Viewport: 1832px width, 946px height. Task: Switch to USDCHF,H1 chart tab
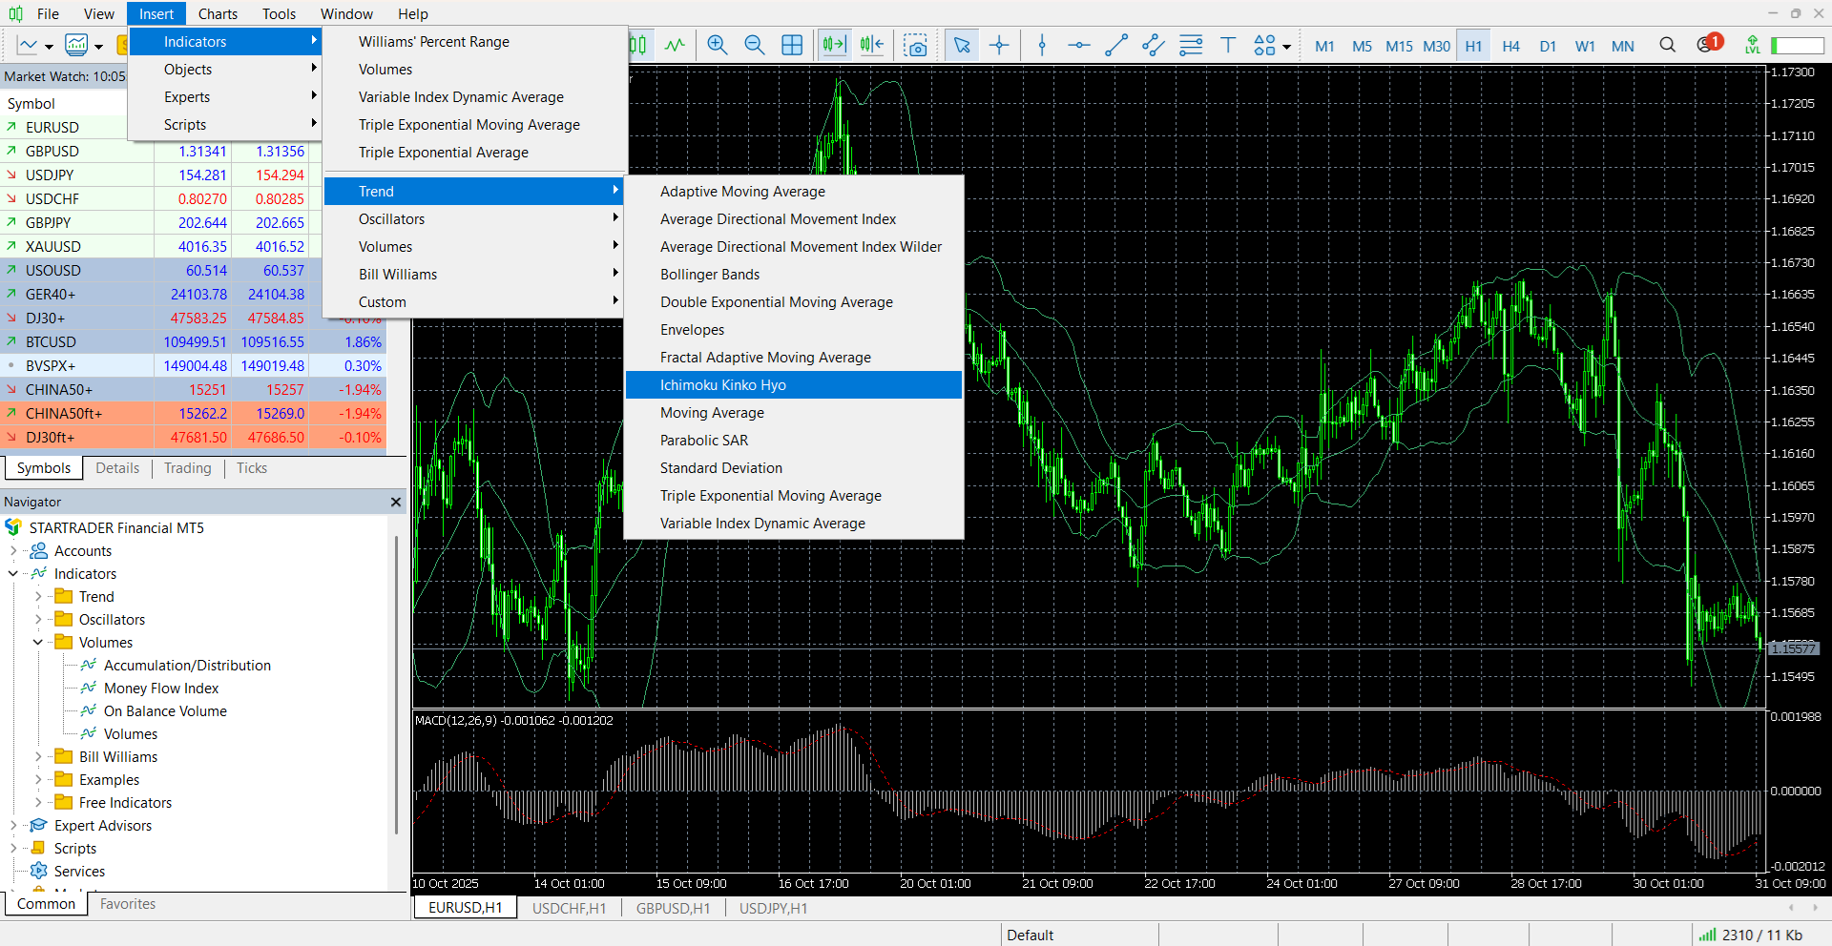570,908
